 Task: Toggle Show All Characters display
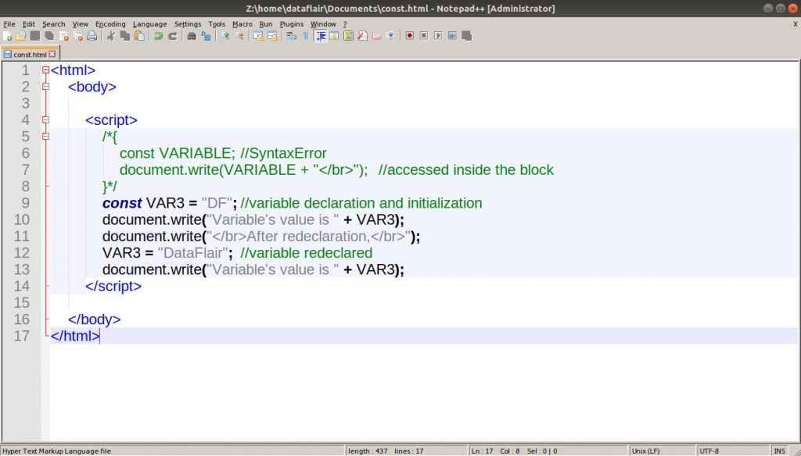[306, 35]
